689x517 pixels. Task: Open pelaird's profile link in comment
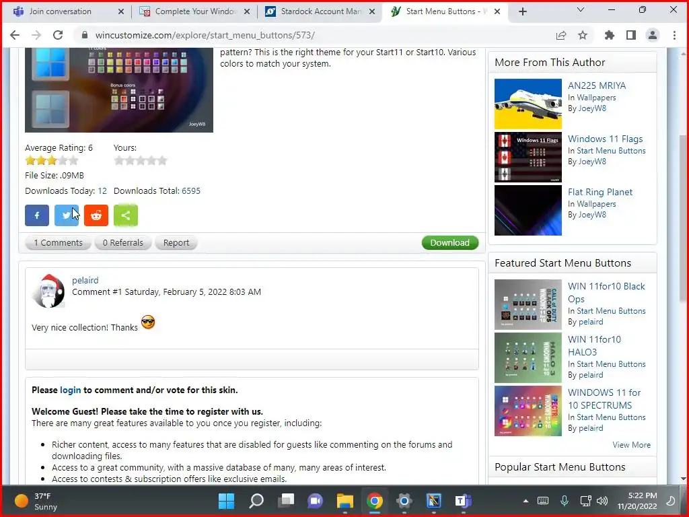(85, 280)
